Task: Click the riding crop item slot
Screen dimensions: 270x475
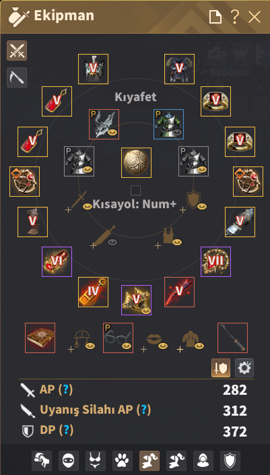Action: point(233,338)
